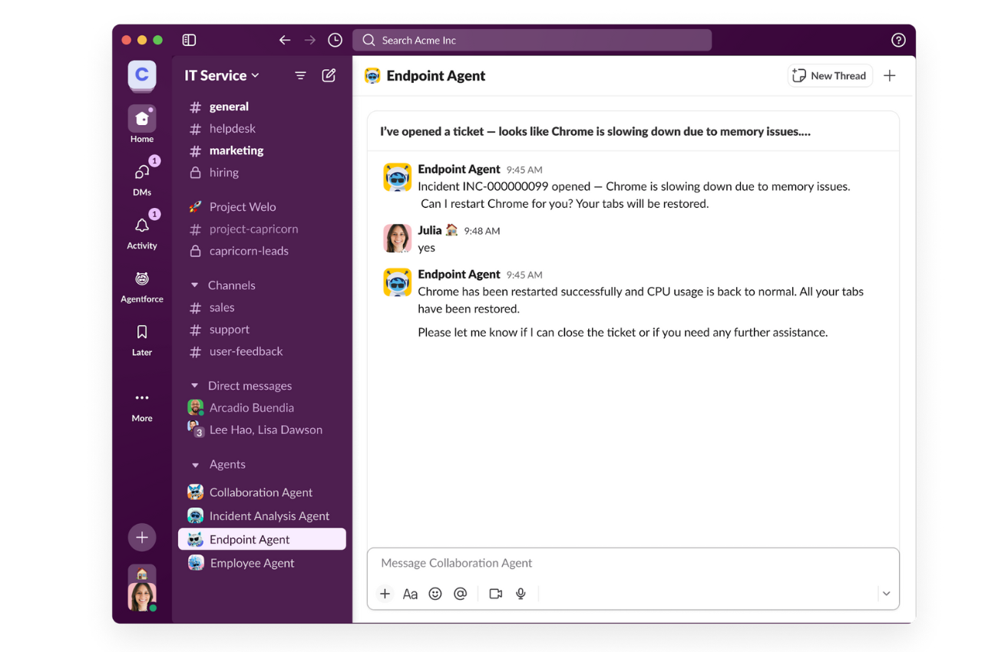Toggle text formatting with Aa button
998x652 pixels.
click(x=410, y=594)
